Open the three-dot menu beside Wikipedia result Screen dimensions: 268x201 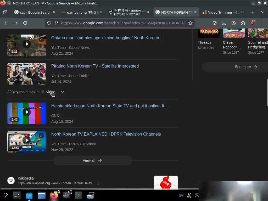[x=98, y=183]
